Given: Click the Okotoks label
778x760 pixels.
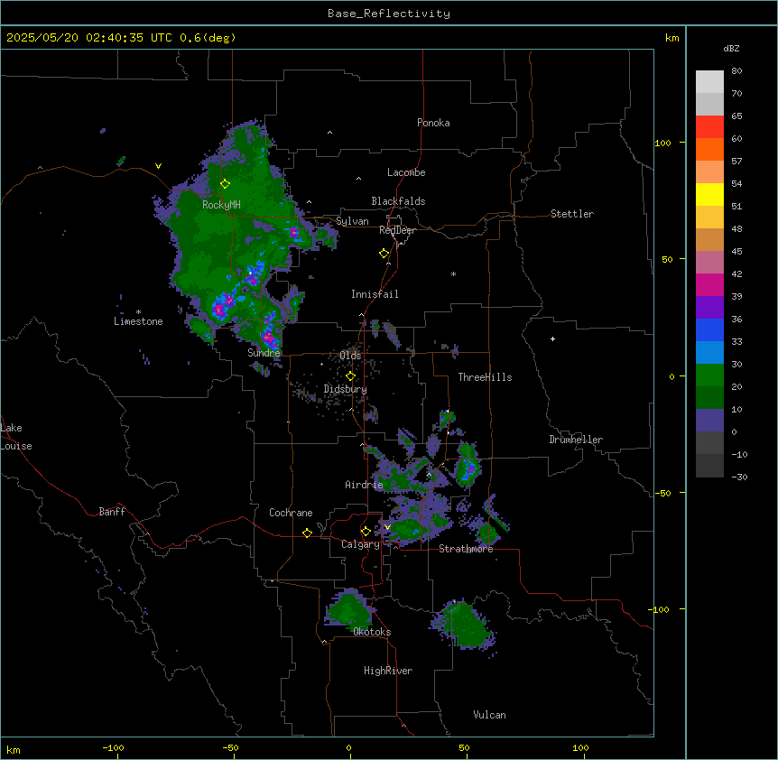Looking at the screenshot, I should [x=372, y=632].
